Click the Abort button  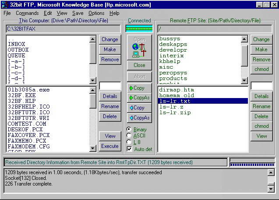point(139,77)
